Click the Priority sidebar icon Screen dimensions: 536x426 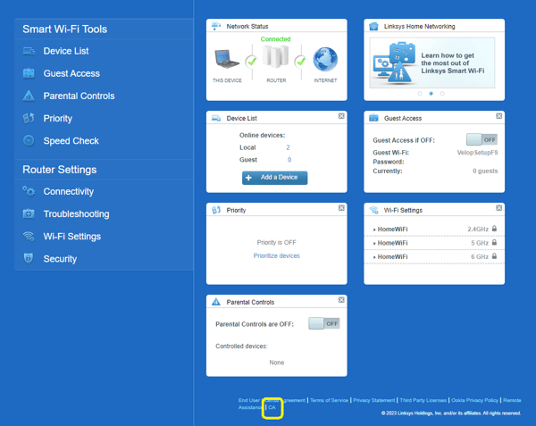tap(29, 118)
